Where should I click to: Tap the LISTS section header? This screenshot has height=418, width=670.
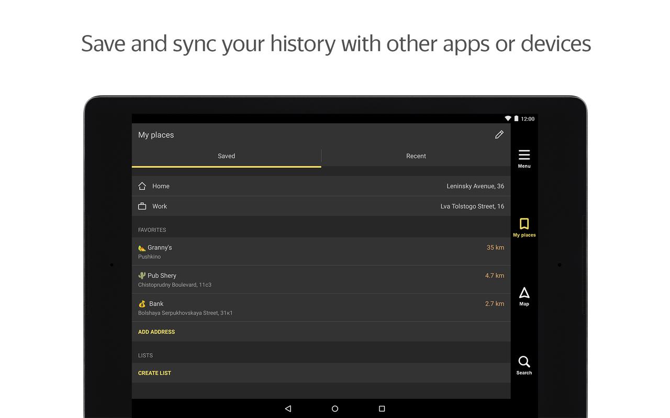[146, 355]
